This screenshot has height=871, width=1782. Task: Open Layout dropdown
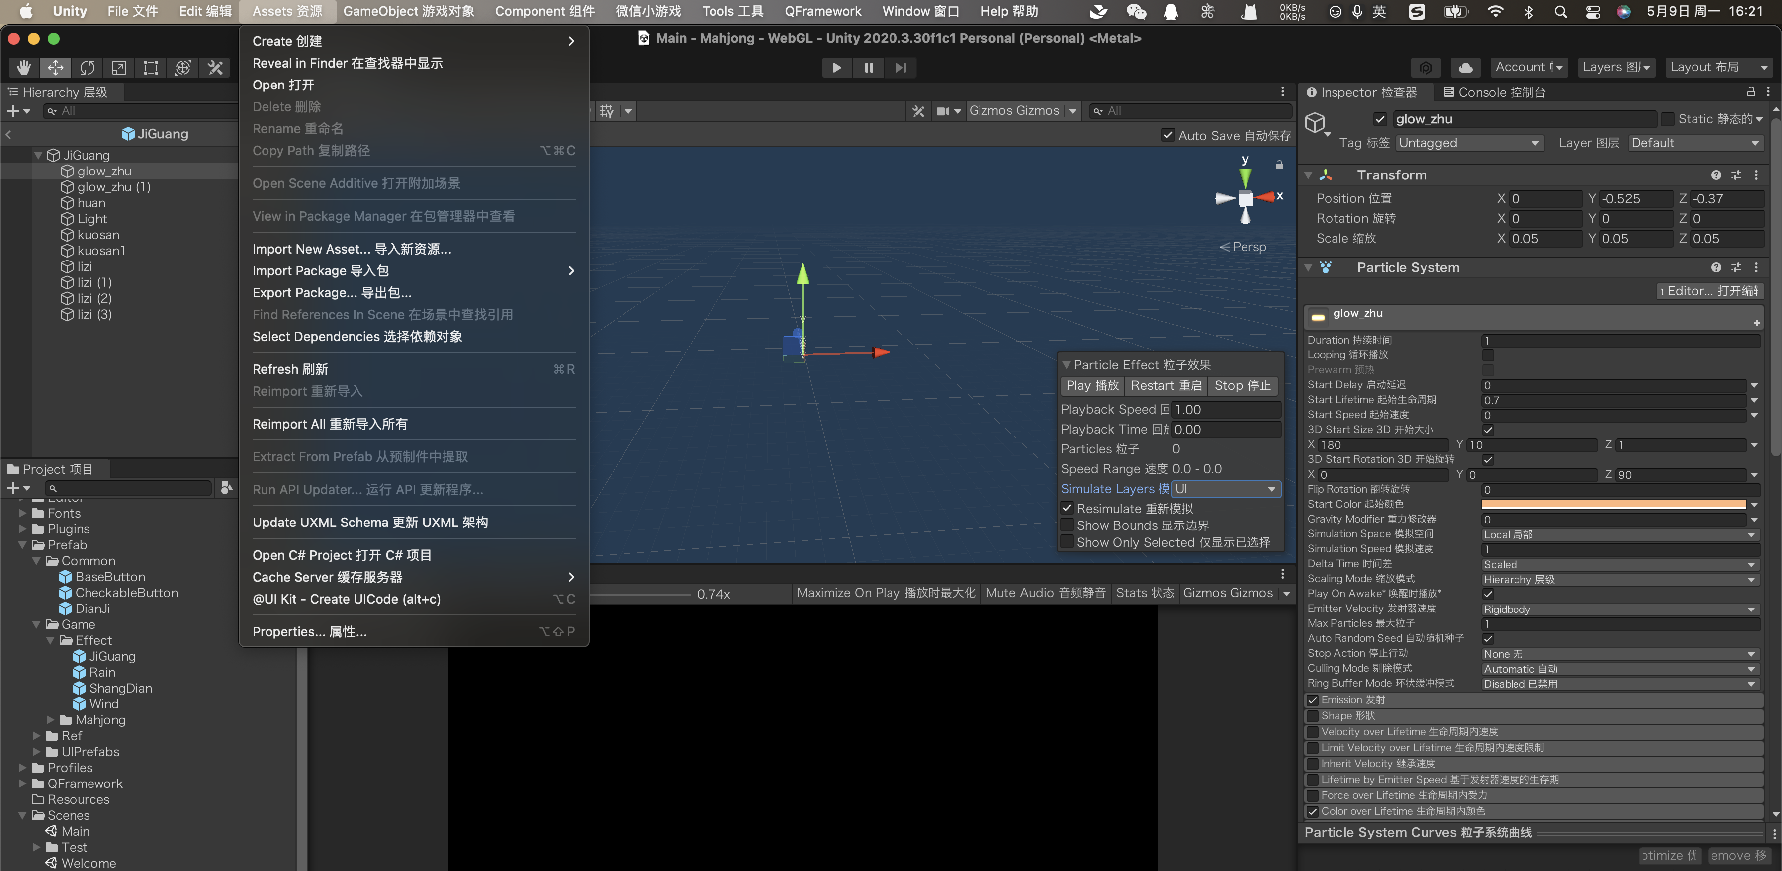tap(1718, 67)
